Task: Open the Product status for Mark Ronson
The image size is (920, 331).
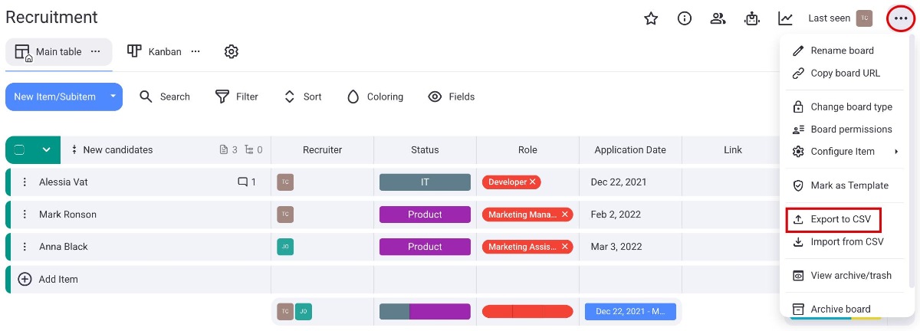Action: (425, 215)
